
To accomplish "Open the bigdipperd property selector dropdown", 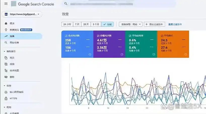I will click(x=22, y=14).
